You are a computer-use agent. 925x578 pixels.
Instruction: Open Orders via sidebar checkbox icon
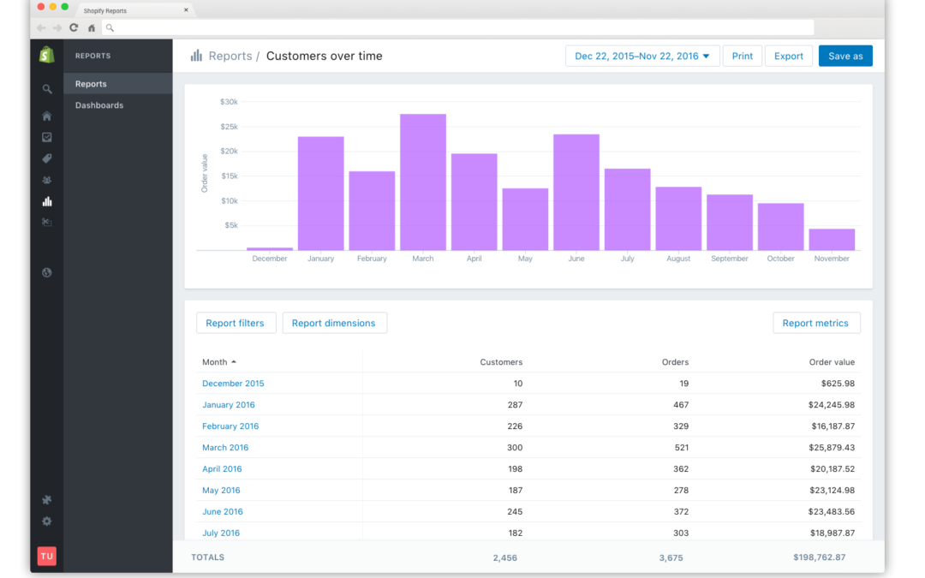point(46,137)
